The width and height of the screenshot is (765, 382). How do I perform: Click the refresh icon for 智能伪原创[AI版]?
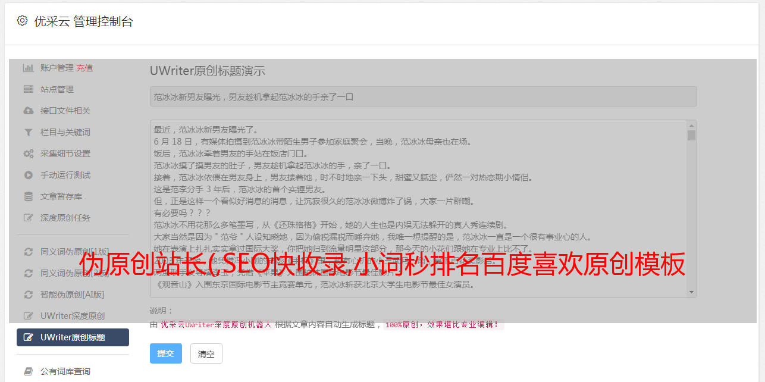(28, 295)
